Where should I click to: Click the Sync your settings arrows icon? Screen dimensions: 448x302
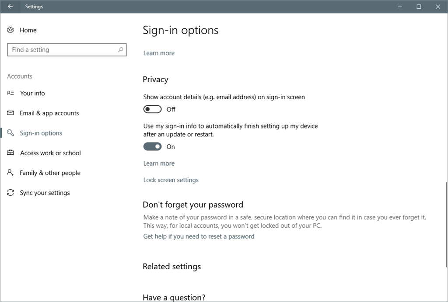(x=10, y=193)
